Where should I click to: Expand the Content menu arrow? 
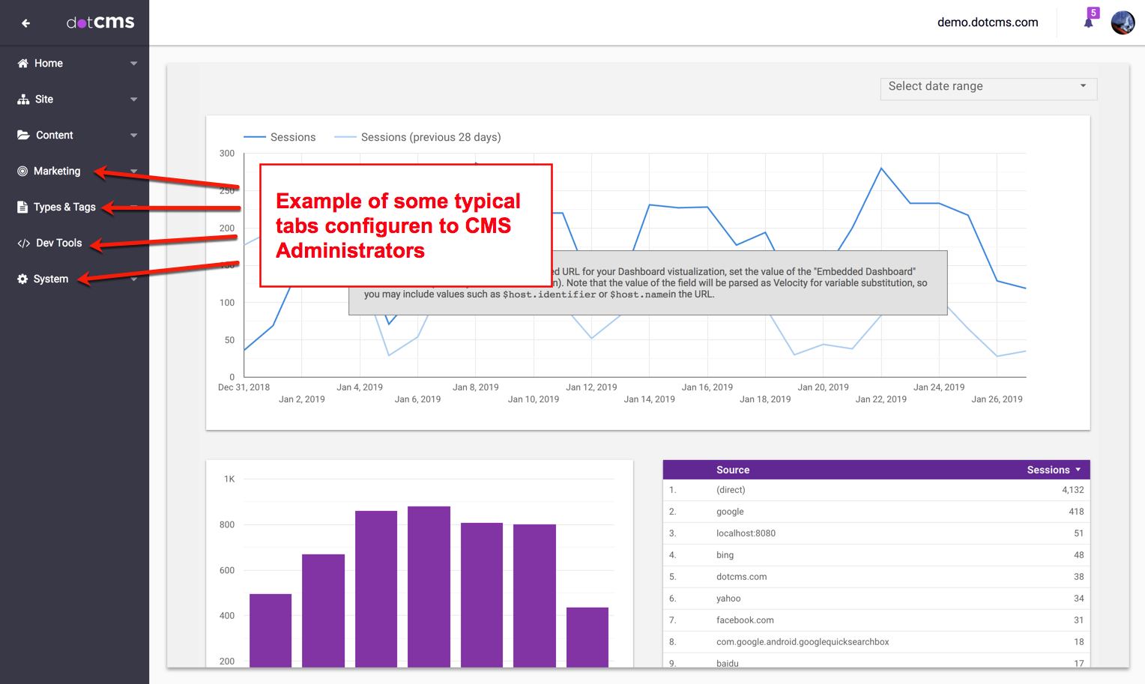coord(133,136)
